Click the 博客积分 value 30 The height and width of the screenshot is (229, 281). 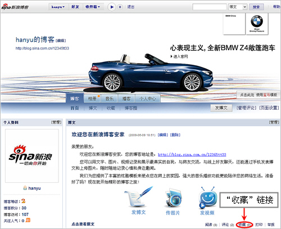24,208
